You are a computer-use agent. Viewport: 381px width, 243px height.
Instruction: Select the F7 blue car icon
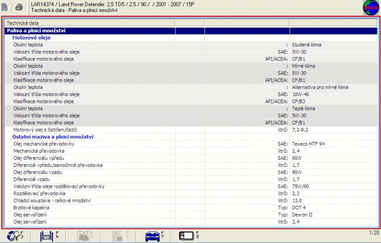click(x=153, y=235)
